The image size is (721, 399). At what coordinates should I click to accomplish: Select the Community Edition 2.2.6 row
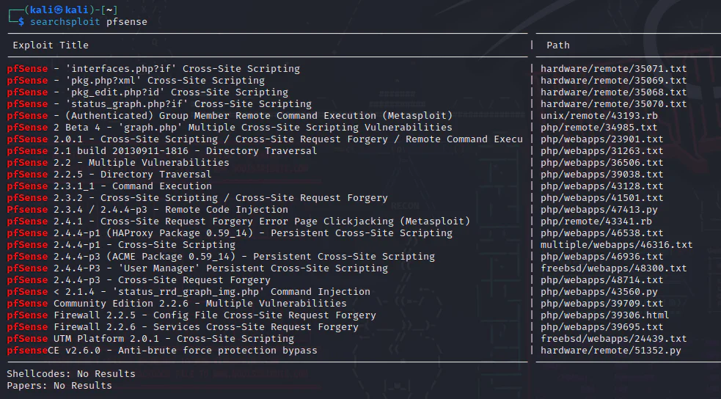coord(177,303)
